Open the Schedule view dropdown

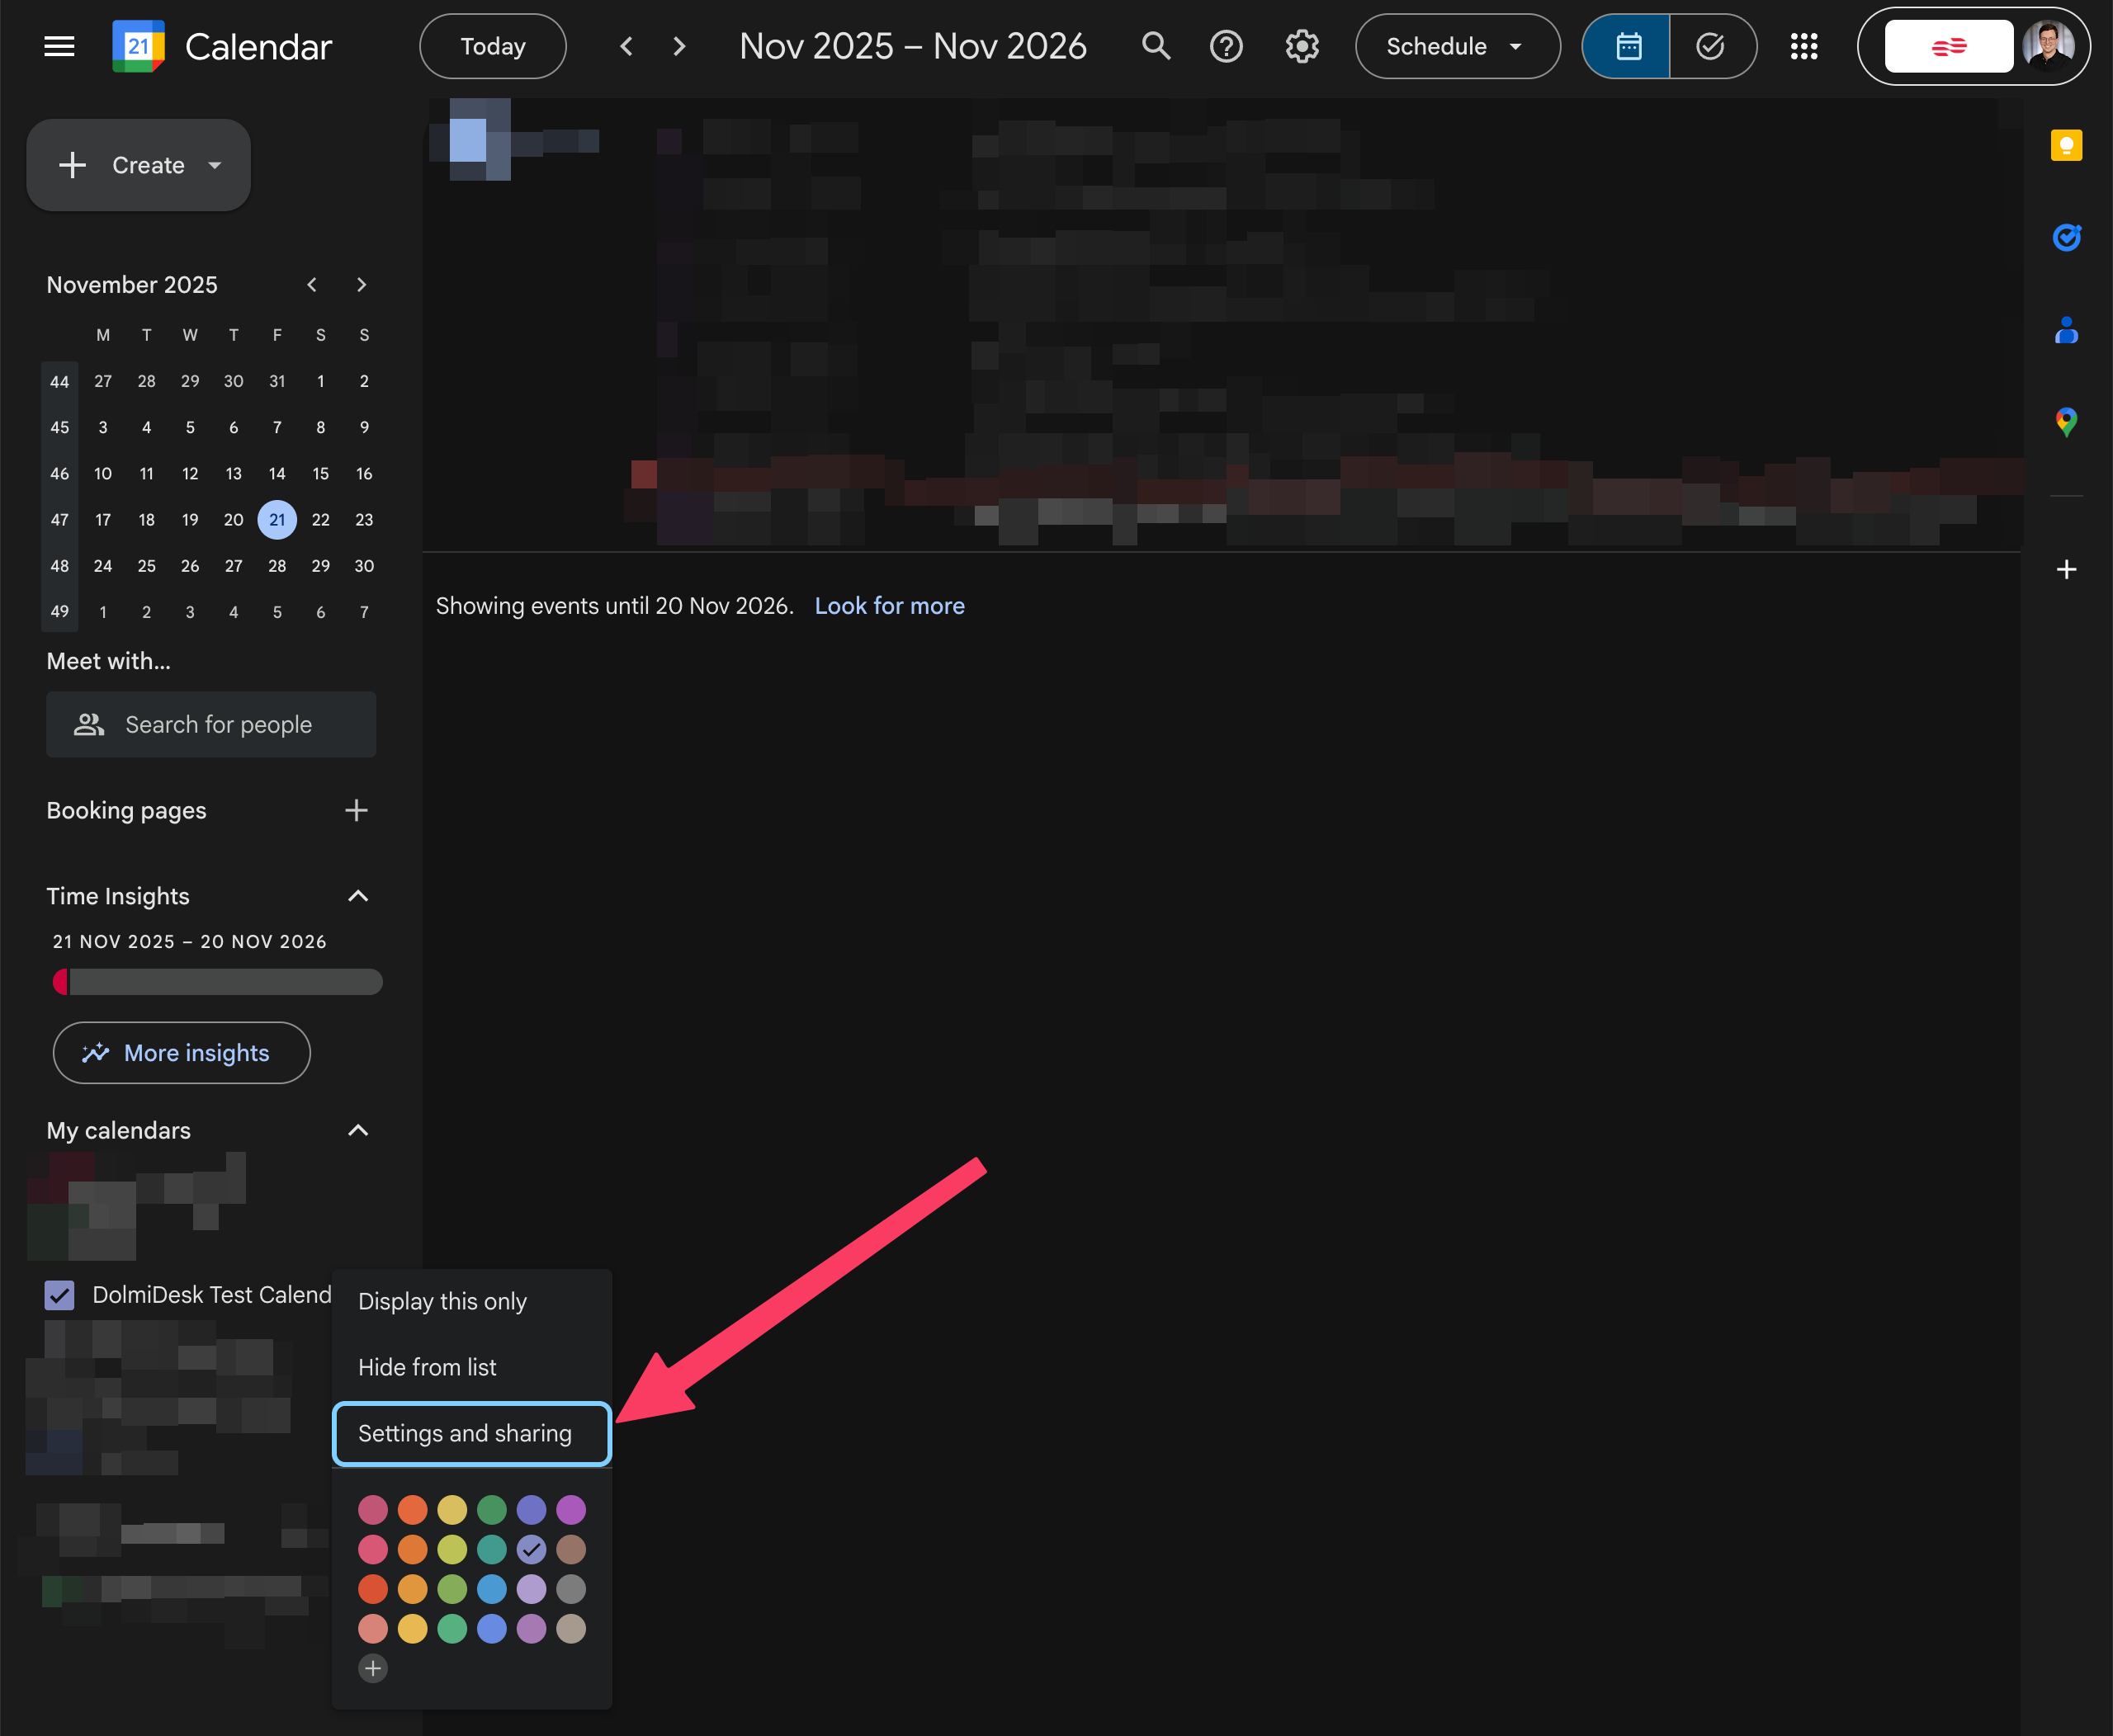click(1457, 46)
